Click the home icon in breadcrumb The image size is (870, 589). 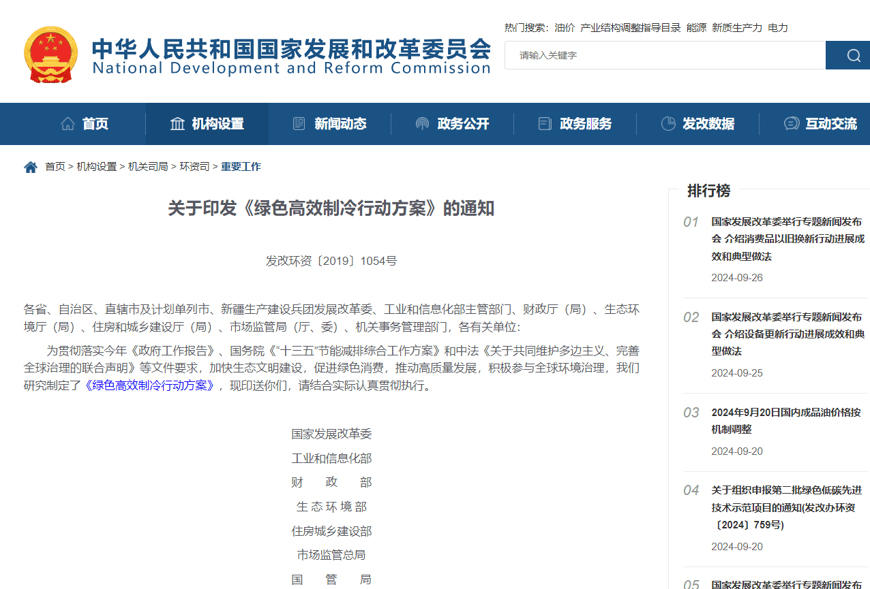(x=31, y=167)
